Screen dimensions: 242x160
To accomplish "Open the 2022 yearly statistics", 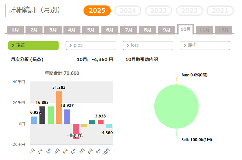I will (x=189, y=11).
